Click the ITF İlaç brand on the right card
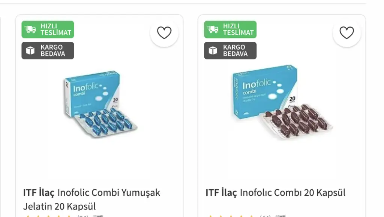This screenshot has height=217, width=384. [221, 193]
